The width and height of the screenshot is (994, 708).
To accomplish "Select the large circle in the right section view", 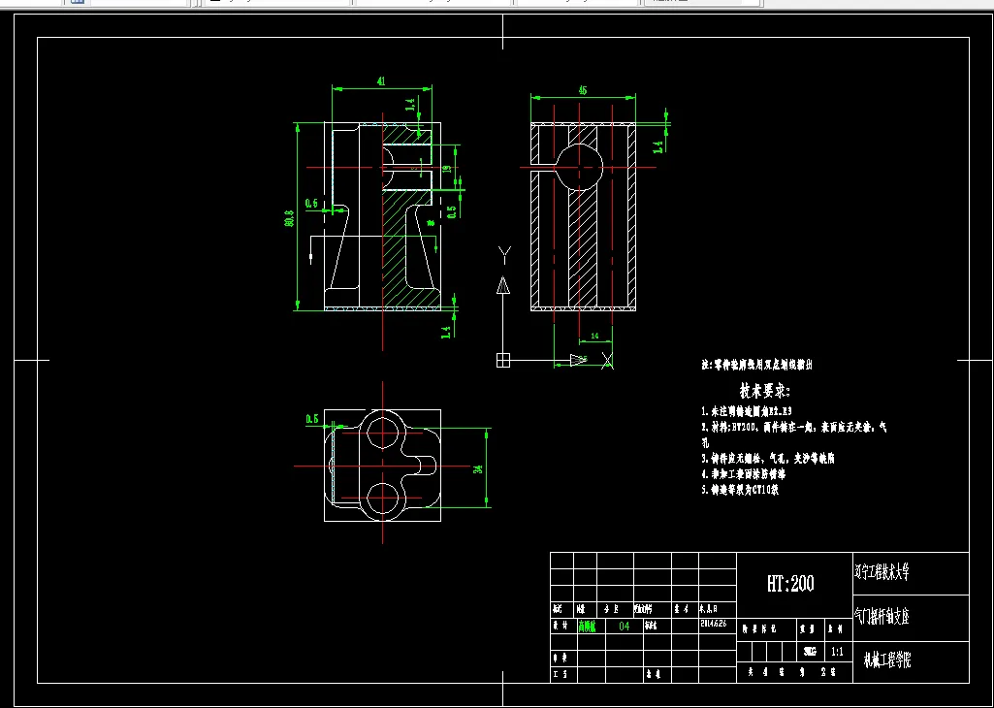I will tap(579, 168).
